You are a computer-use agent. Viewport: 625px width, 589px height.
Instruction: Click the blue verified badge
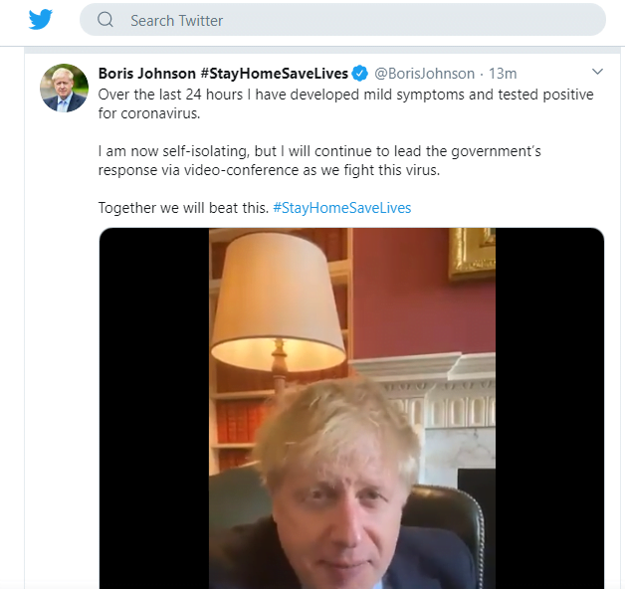point(359,74)
